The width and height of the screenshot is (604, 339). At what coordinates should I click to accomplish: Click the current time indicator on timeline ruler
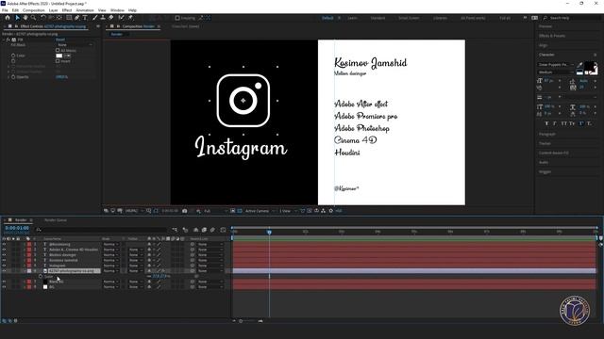point(269,232)
